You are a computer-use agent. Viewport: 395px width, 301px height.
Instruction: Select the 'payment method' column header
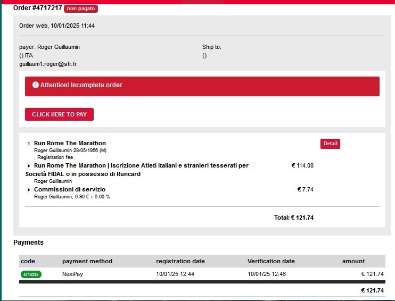click(x=87, y=261)
